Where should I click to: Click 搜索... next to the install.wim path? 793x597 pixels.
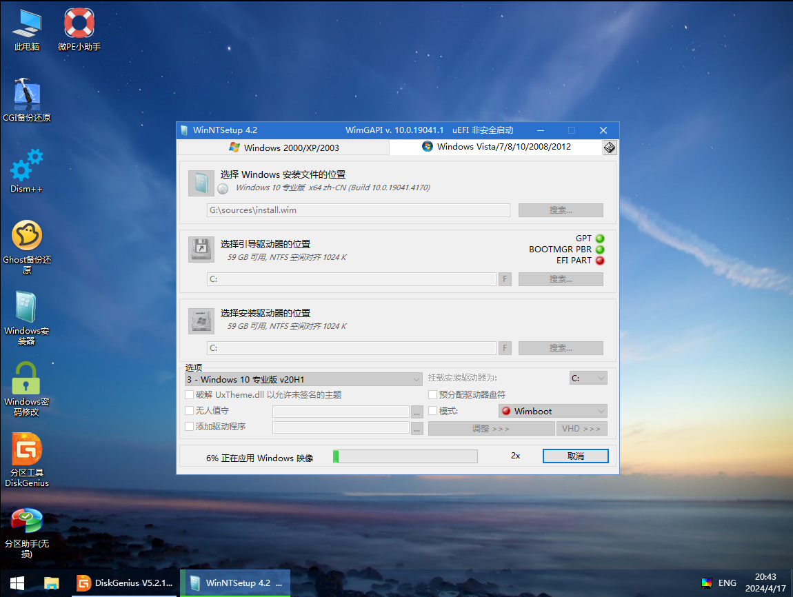pyautogui.click(x=561, y=210)
